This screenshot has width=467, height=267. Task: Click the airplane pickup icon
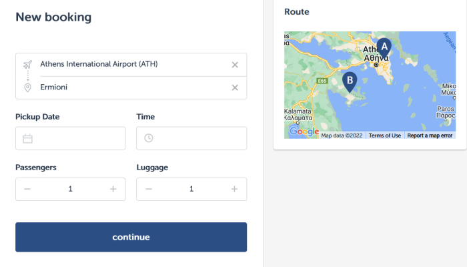tap(27, 65)
